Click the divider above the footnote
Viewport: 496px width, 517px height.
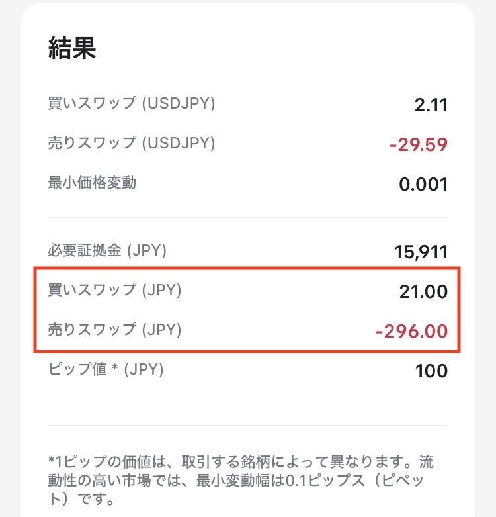click(x=248, y=426)
